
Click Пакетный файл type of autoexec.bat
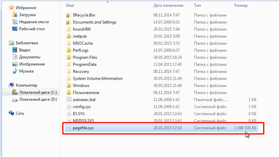(210, 100)
